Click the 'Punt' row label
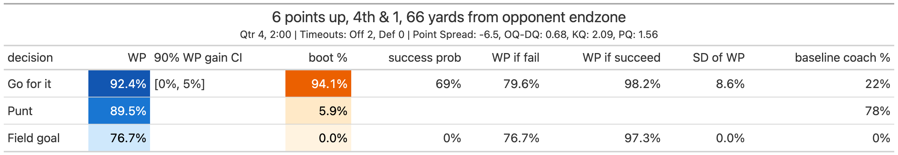 click(20, 111)
